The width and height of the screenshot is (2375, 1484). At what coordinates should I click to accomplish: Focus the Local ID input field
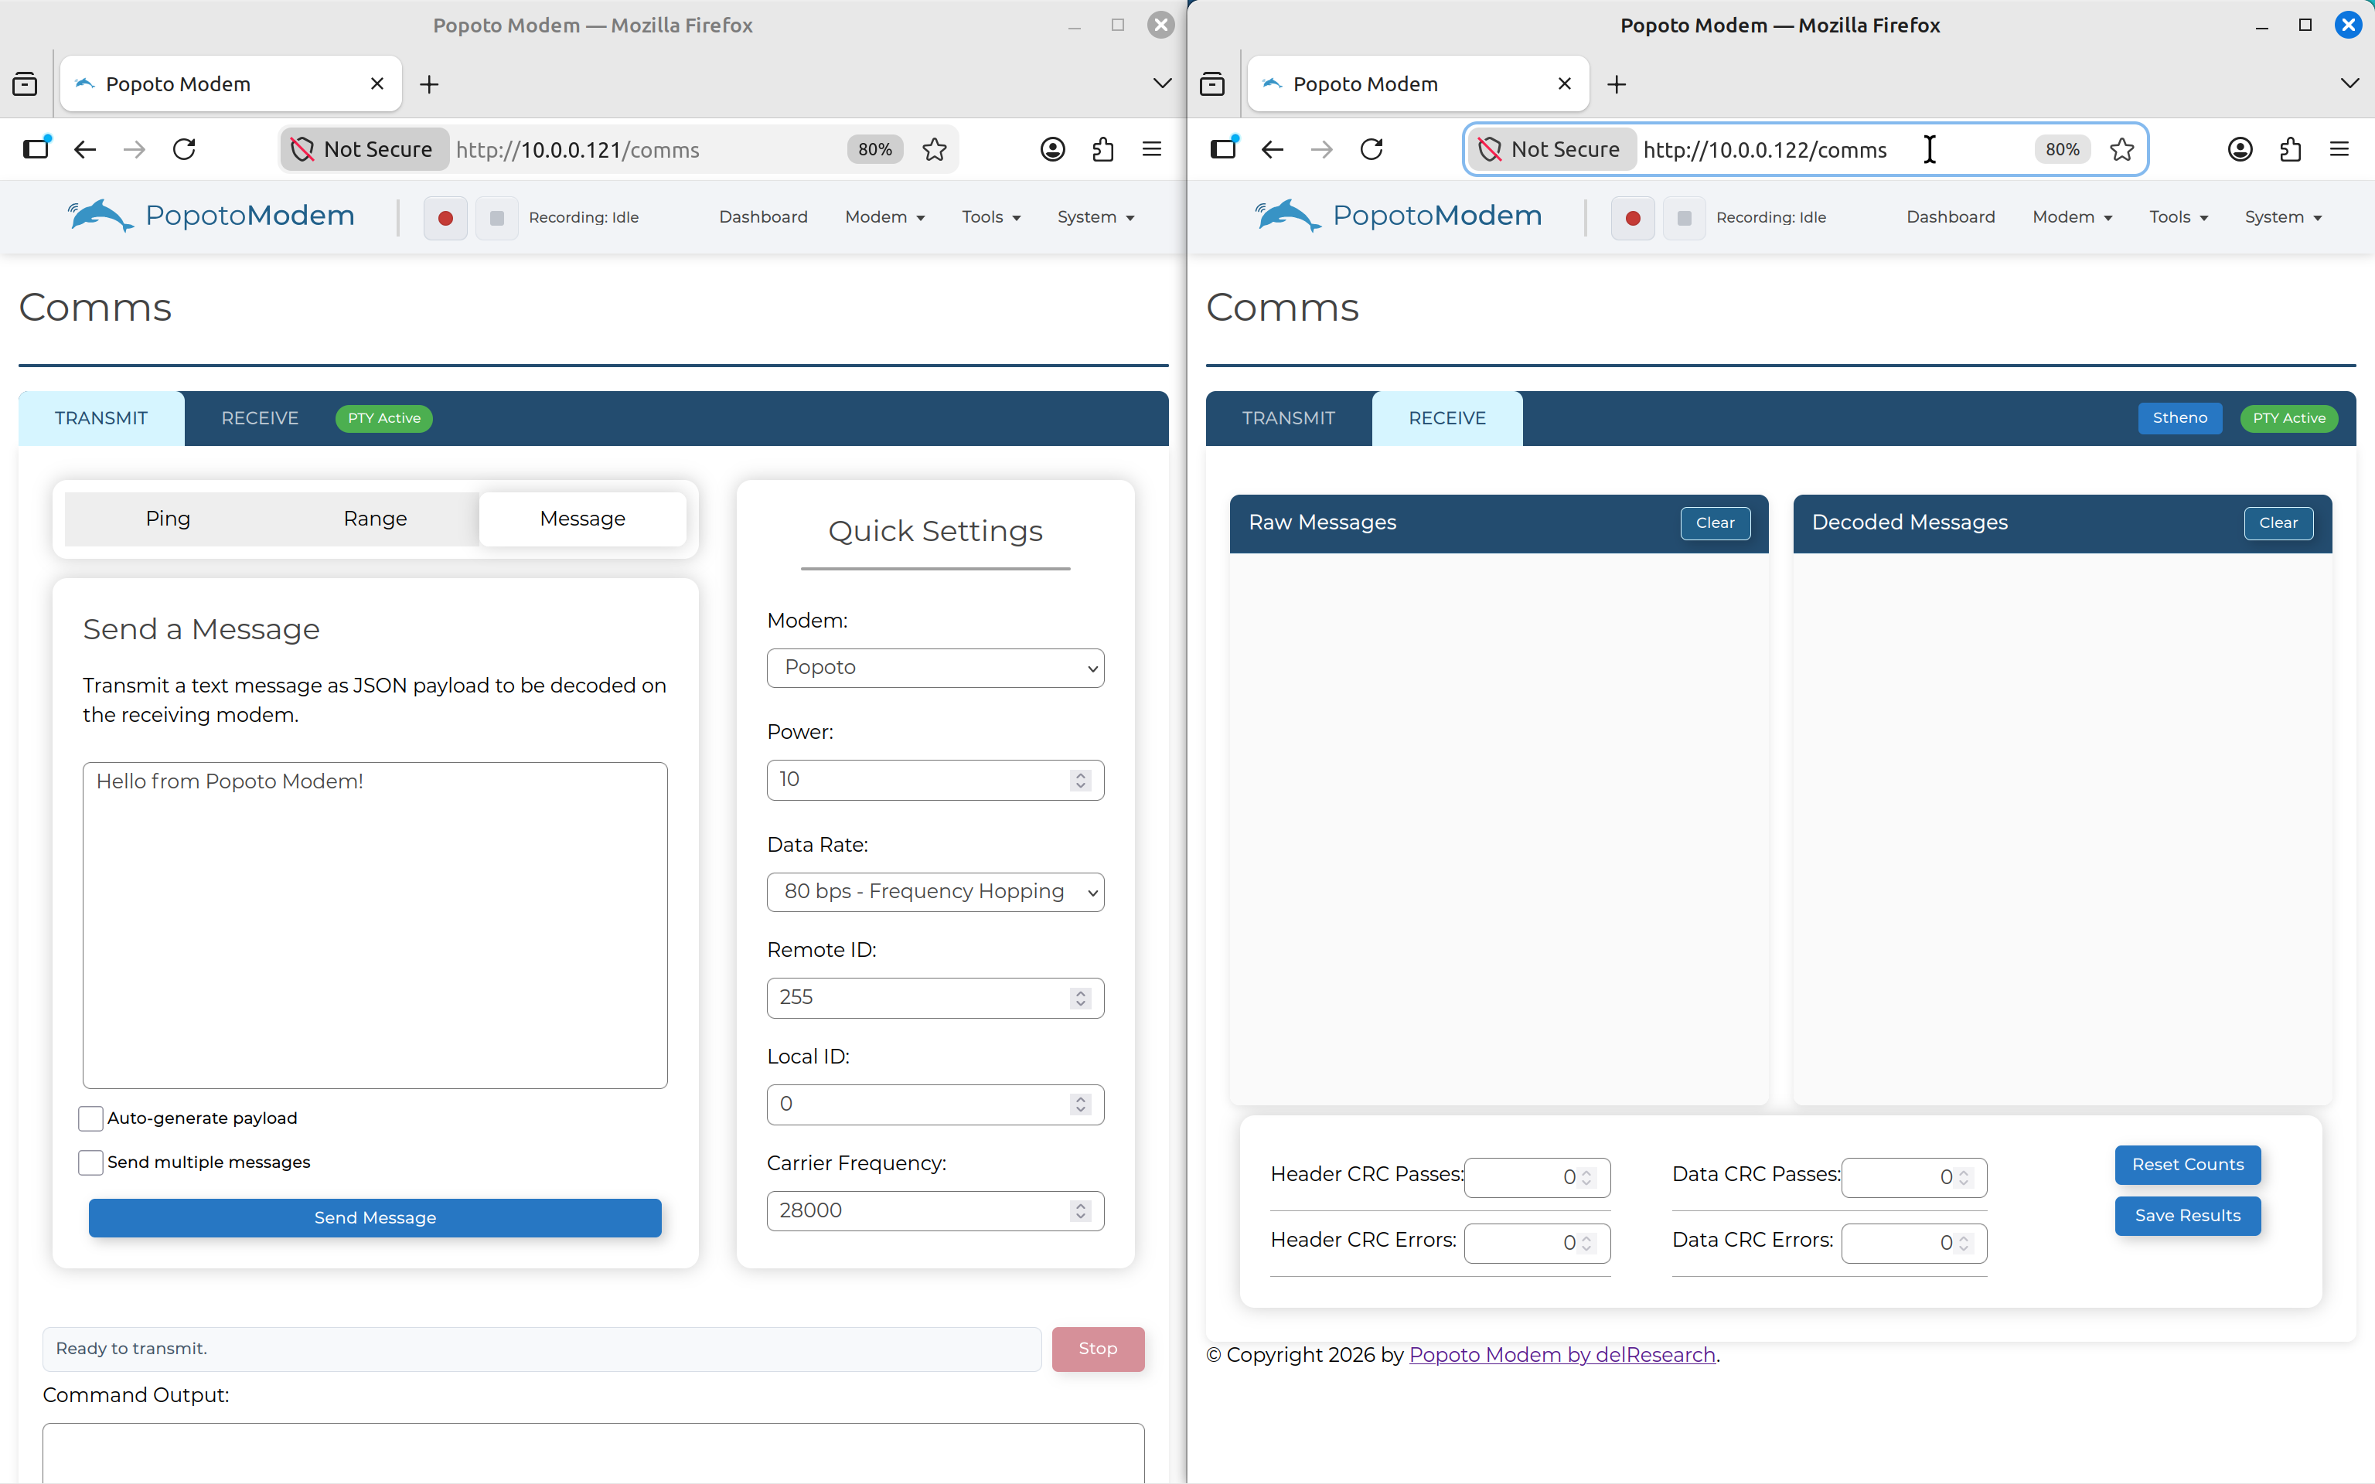pyautogui.click(x=935, y=1104)
